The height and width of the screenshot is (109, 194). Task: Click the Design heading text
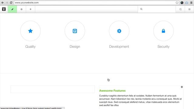pyautogui.click(x=75, y=47)
